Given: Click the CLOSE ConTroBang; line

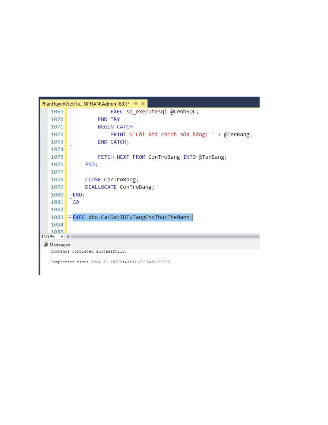Looking at the screenshot, I should click(112, 180).
